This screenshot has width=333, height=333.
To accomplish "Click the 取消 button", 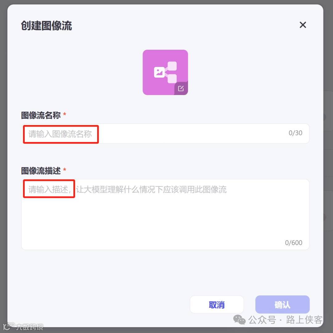I will click(217, 305).
